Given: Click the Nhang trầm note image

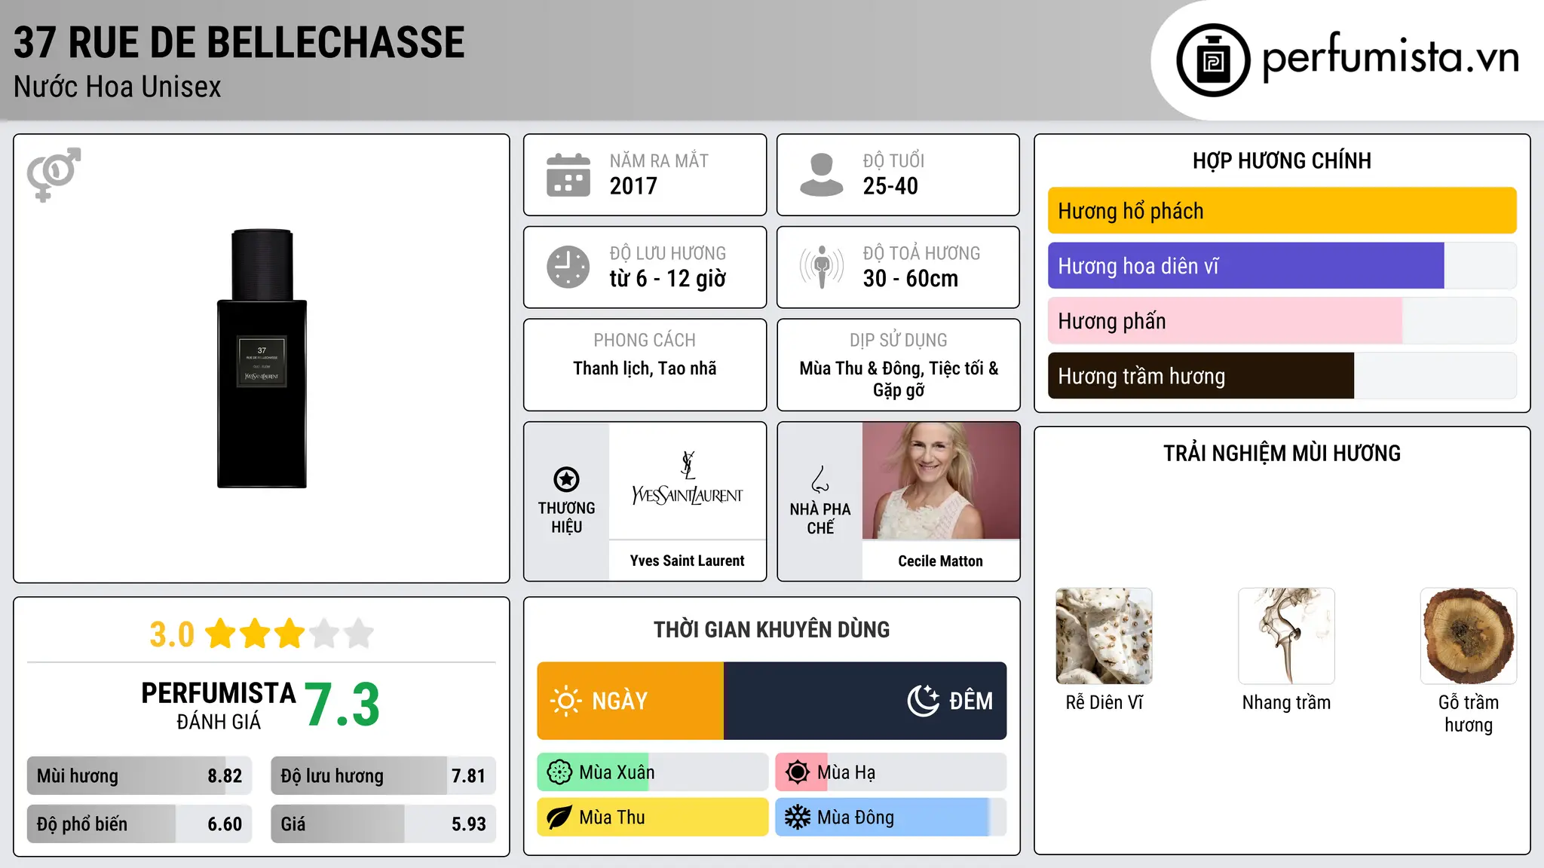Looking at the screenshot, I should [1286, 636].
